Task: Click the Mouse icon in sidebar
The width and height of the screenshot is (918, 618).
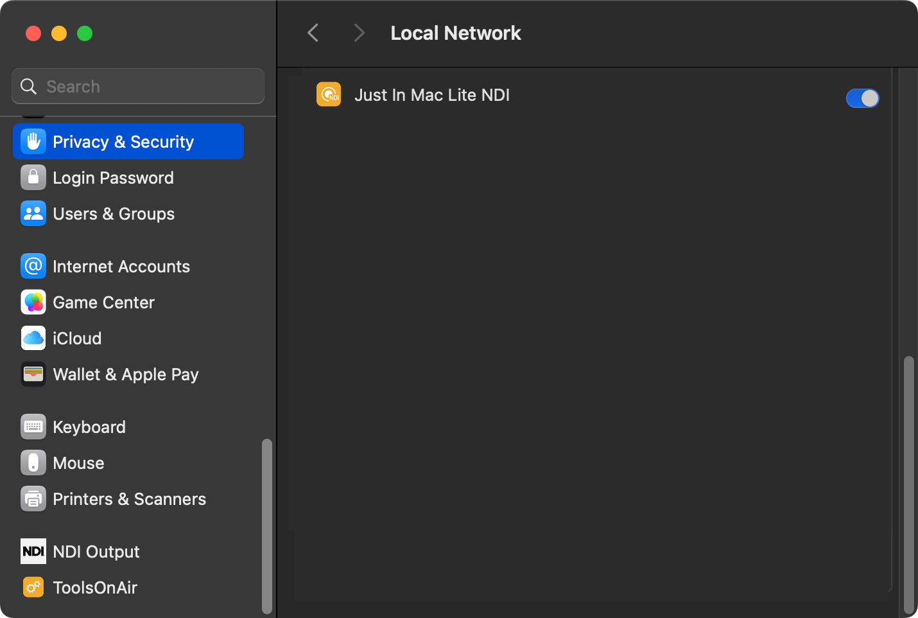Action: pos(33,463)
